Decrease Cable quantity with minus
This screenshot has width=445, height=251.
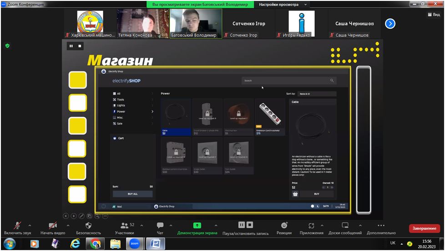point(323,187)
